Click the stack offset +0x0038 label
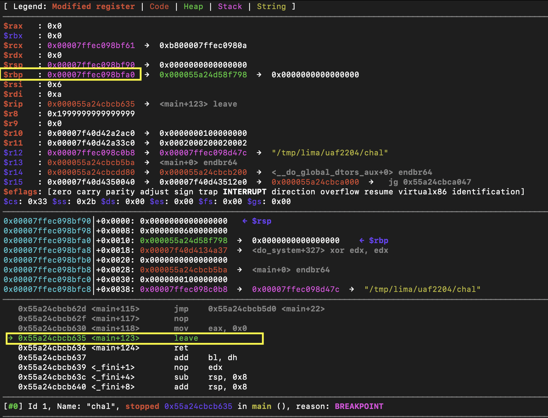Image resolution: width=548 pixels, height=418 pixels. tap(116, 289)
